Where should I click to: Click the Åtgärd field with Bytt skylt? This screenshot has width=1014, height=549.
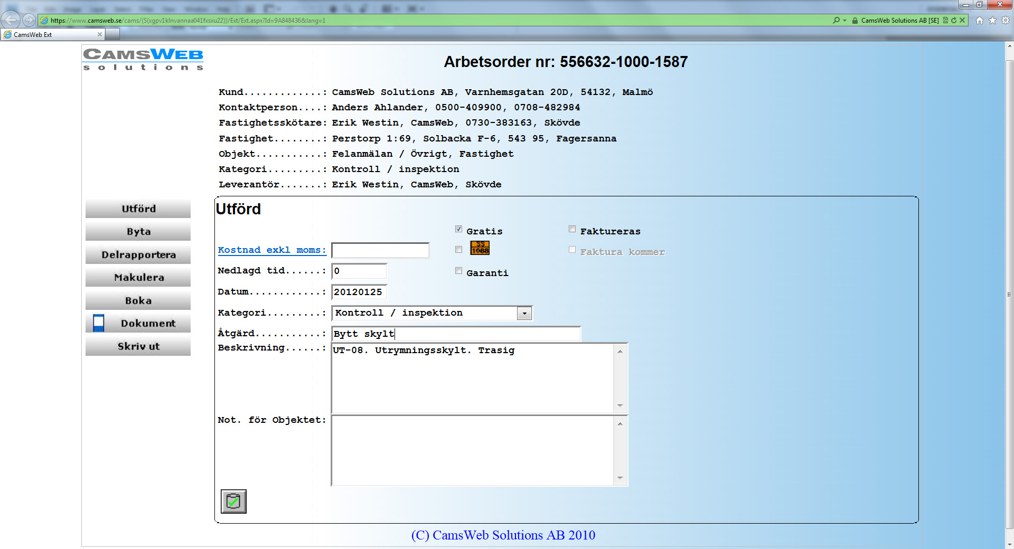point(456,334)
